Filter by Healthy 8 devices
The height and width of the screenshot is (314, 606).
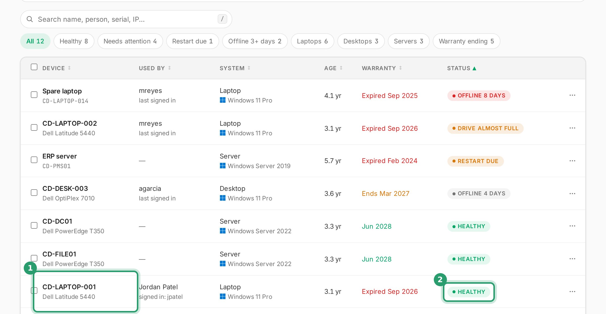[74, 41]
